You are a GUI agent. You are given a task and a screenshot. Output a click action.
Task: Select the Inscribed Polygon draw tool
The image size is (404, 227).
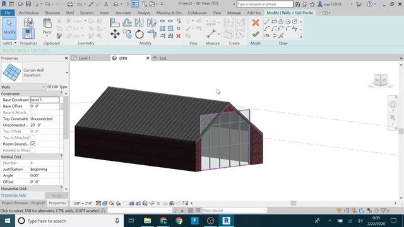(281, 21)
